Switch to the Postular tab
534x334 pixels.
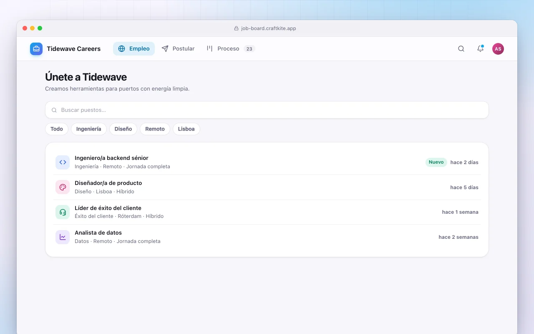point(178,49)
